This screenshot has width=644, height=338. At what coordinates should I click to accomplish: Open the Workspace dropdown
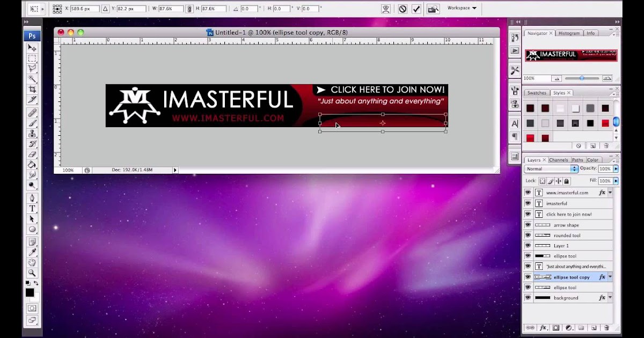click(462, 8)
